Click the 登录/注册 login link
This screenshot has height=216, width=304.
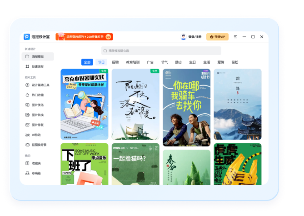click(191, 37)
